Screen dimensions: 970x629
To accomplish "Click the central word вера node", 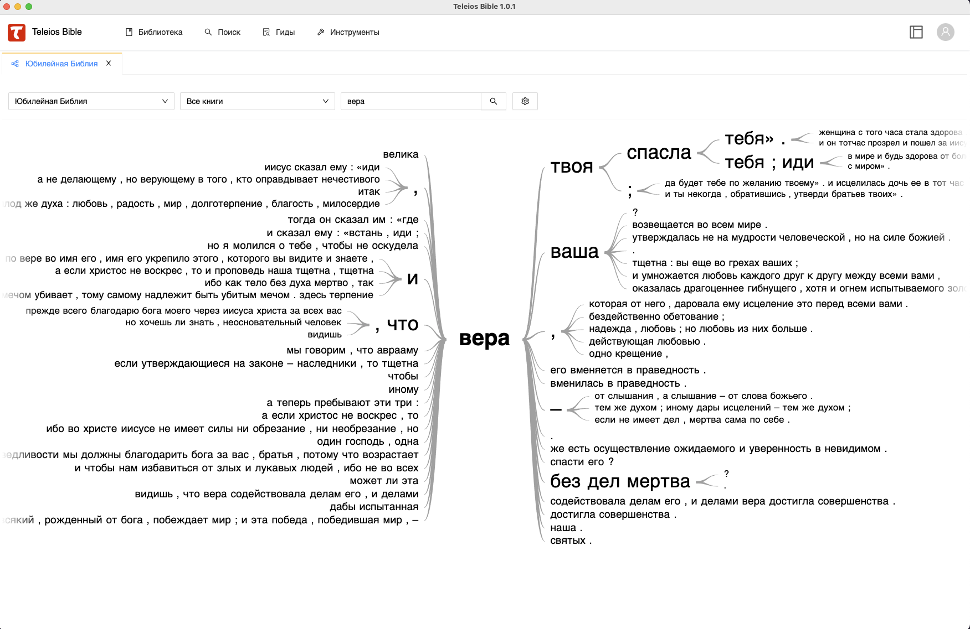I will 484,338.
